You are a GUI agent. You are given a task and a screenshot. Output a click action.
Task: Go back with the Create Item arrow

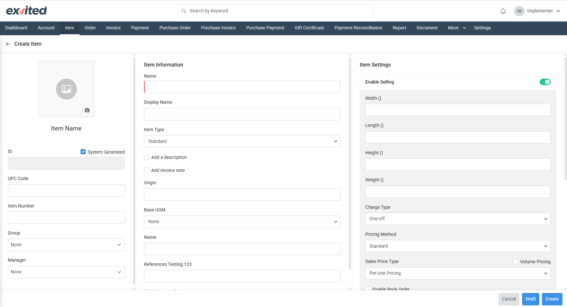point(8,44)
